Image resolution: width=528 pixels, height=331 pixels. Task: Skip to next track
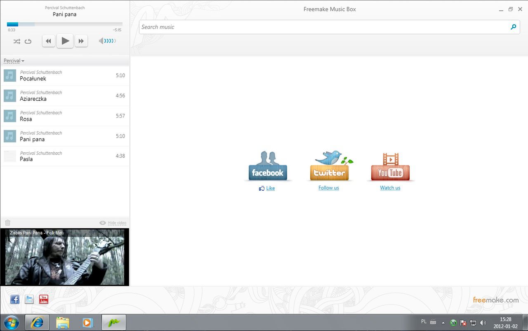[81, 41]
